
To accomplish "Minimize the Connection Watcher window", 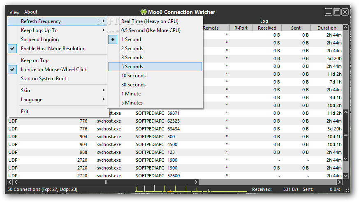I will pos(329,12).
